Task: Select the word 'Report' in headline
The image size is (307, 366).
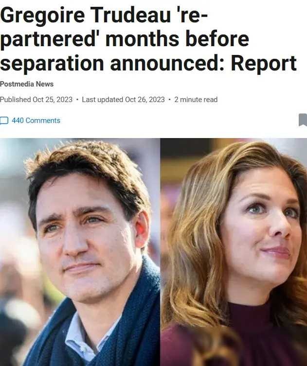Action: click(264, 63)
